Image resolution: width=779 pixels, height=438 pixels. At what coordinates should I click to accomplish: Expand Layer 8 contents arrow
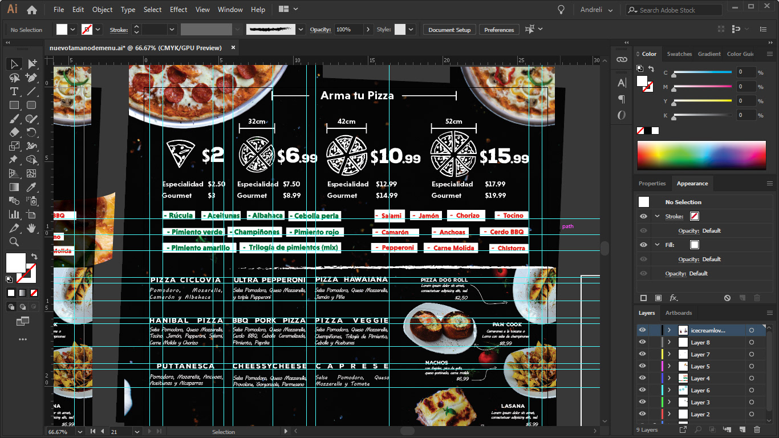coord(669,342)
